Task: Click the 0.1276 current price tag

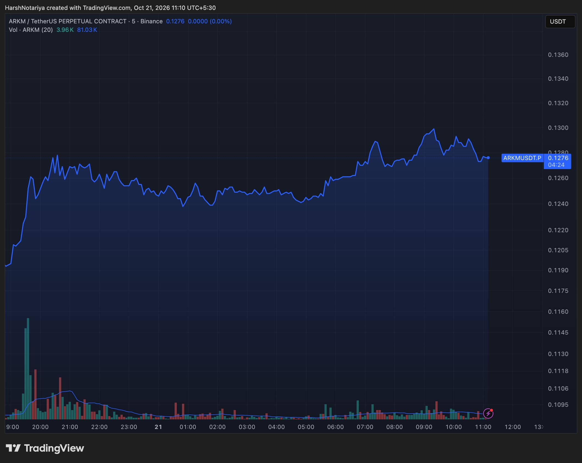Action: coord(558,158)
